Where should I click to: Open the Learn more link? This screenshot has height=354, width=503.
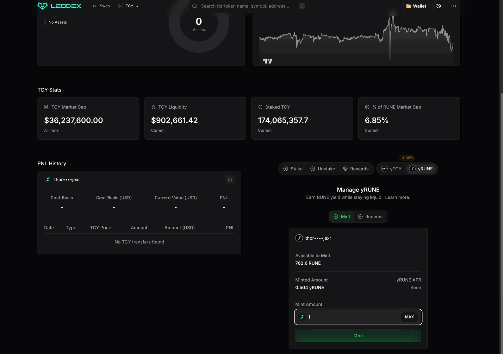[397, 197]
